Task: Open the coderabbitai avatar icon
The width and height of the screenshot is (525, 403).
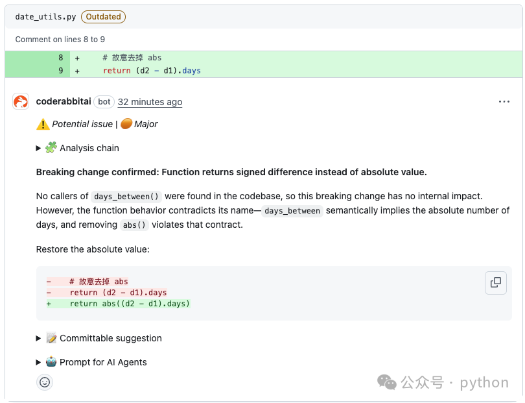Action: [x=21, y=102]
